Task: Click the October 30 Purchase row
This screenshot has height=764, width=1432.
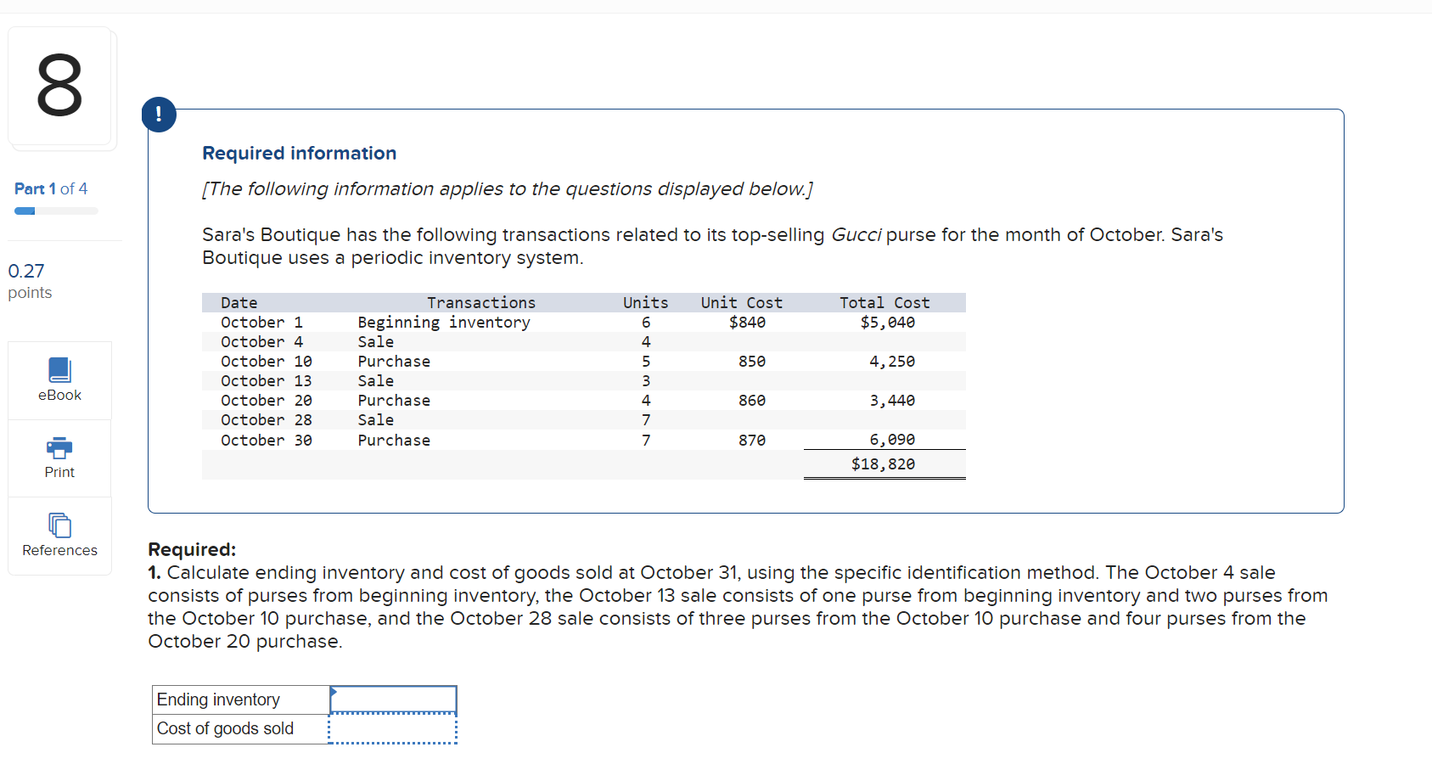Action: point(584,440)
